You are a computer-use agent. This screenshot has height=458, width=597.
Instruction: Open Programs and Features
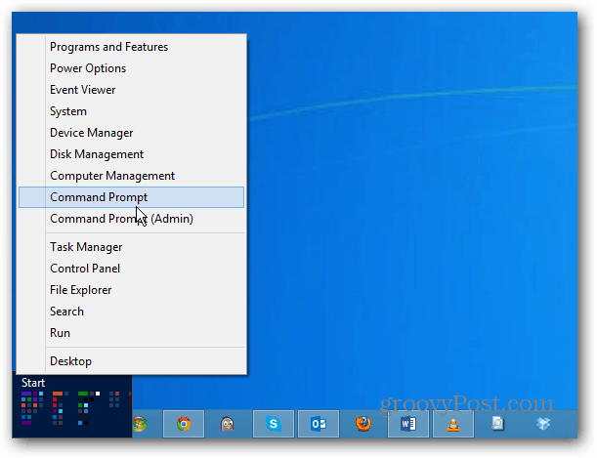point(131,47)
